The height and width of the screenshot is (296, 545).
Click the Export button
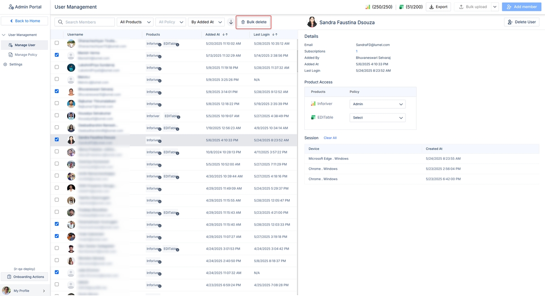[438, 7]
